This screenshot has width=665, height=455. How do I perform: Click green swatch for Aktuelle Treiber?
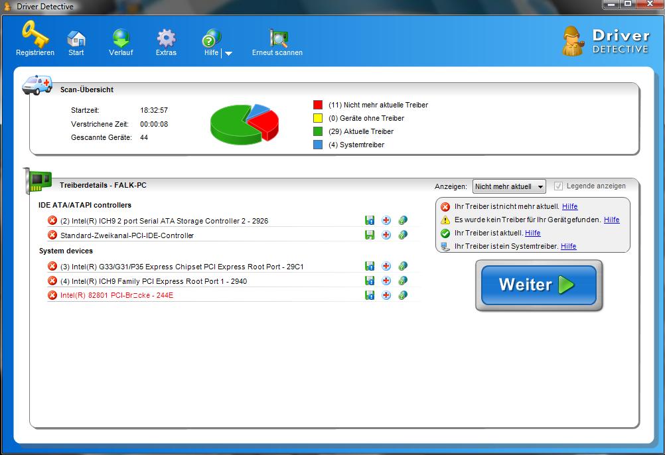pyautogui.click(x=318, y=131)
